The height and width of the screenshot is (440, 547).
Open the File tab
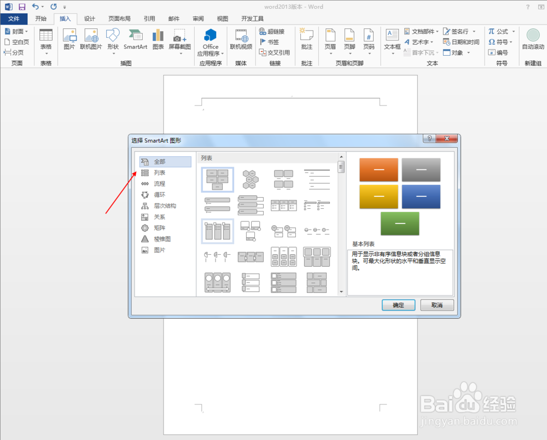pyautogui.click(x=14, y=19)
